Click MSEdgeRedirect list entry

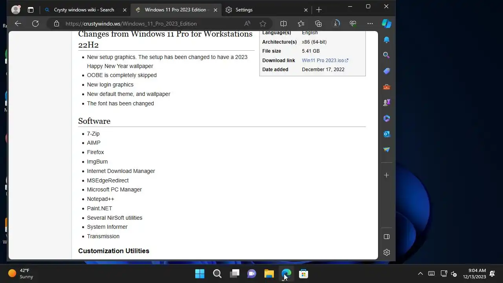tap(108, 180)
